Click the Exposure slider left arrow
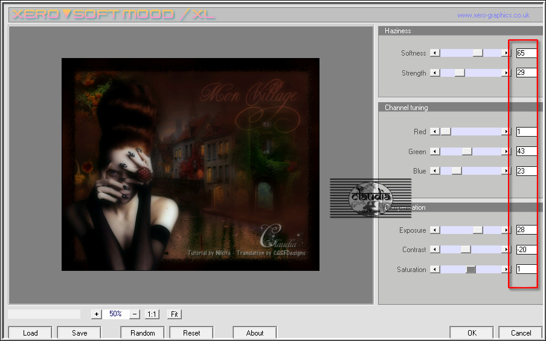Viewport: 546px width, 341px height. click(x=435, y=230)
